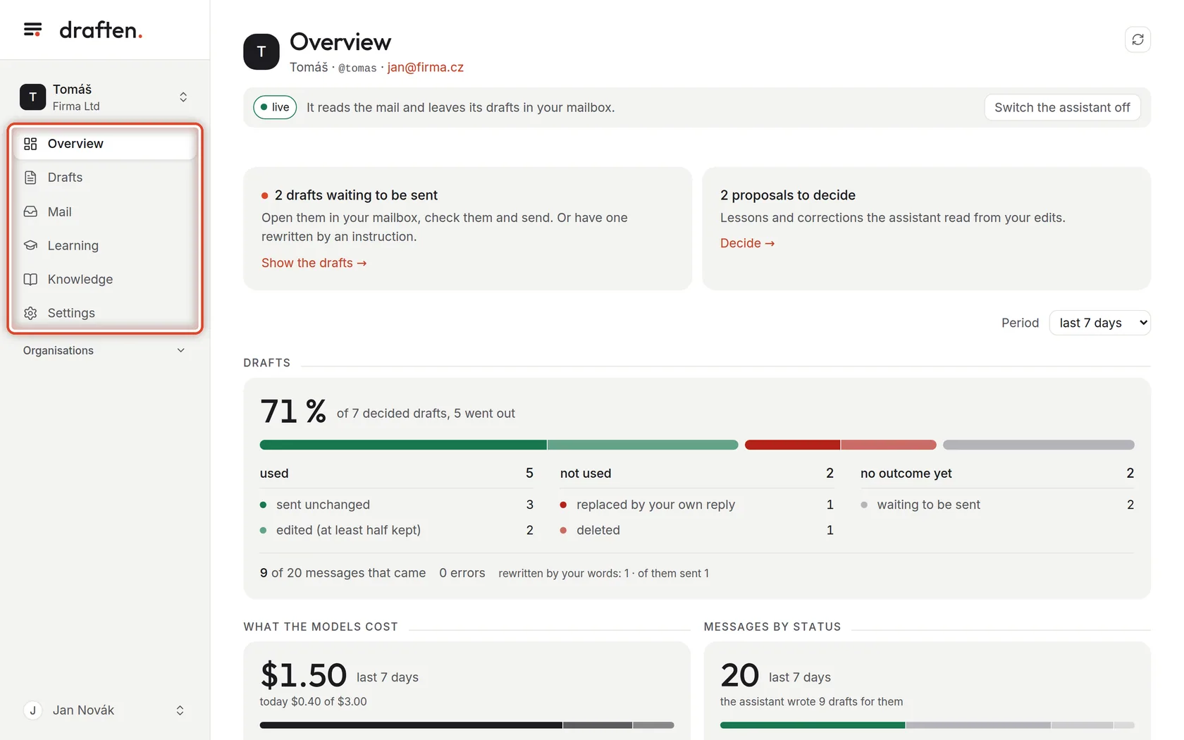The height and width of the screenshot is (740, 1184).
Task: Click the Drafts document icon
Action: [x=30, y=178]
